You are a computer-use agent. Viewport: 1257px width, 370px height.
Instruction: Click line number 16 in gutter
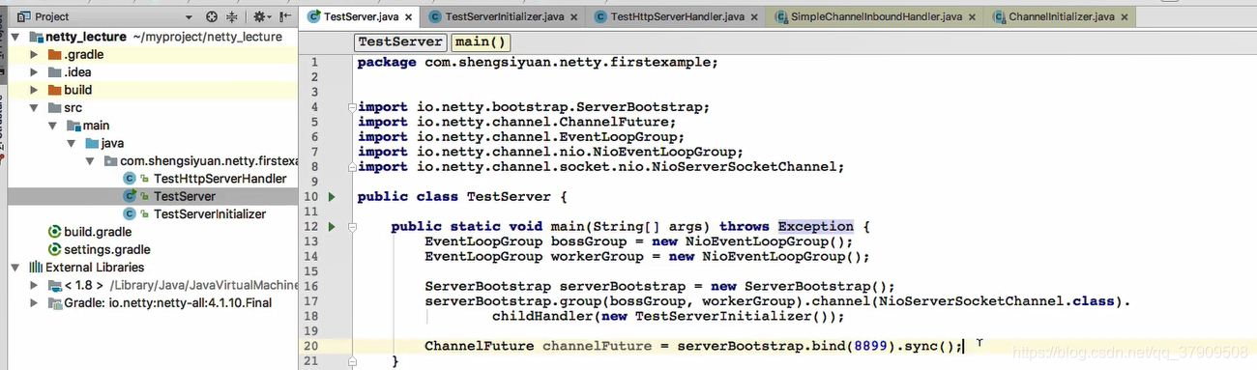tap(310, 287)
